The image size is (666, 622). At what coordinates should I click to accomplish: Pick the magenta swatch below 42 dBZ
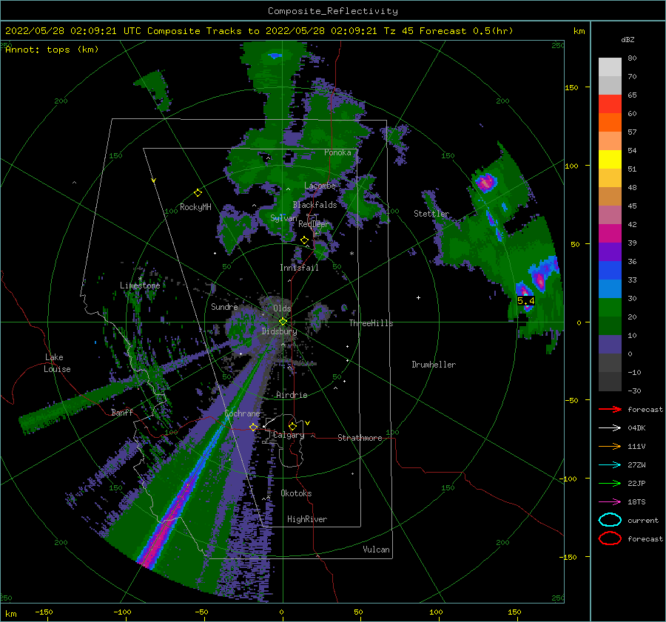[610, 234]
